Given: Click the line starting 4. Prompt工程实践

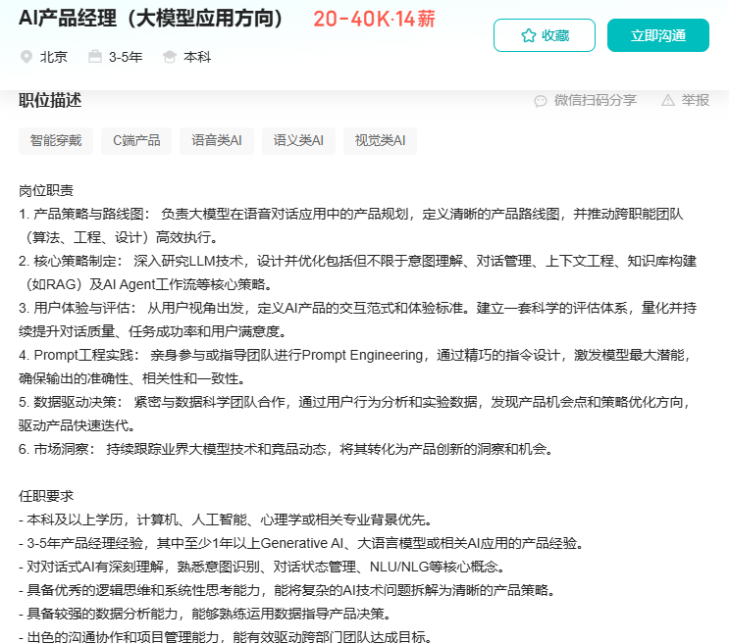Looking at the screenshot, I should [354, 356].
